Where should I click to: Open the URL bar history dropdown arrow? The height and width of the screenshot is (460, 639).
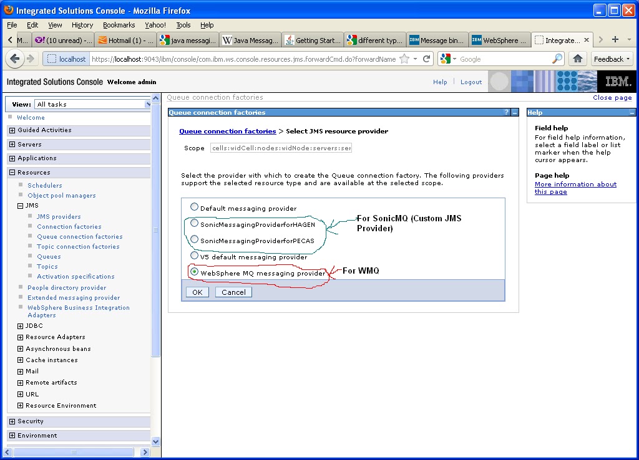(415, 59)
